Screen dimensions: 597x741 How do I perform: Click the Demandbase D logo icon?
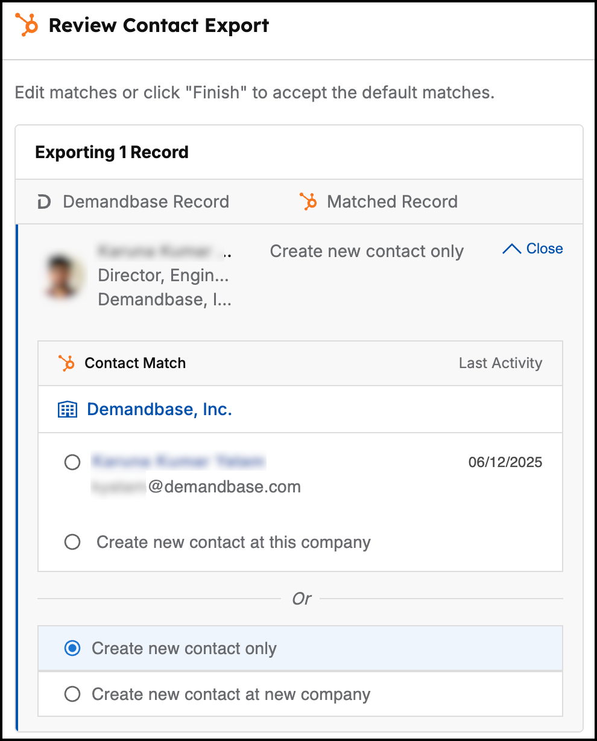click(x=44, y=202)
